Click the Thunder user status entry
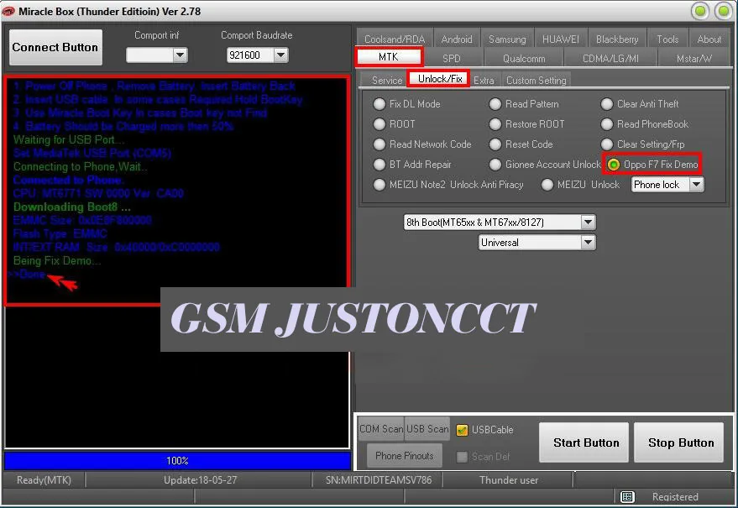The width and height of the screenshot is (738, 508). (x=508, y=479)
